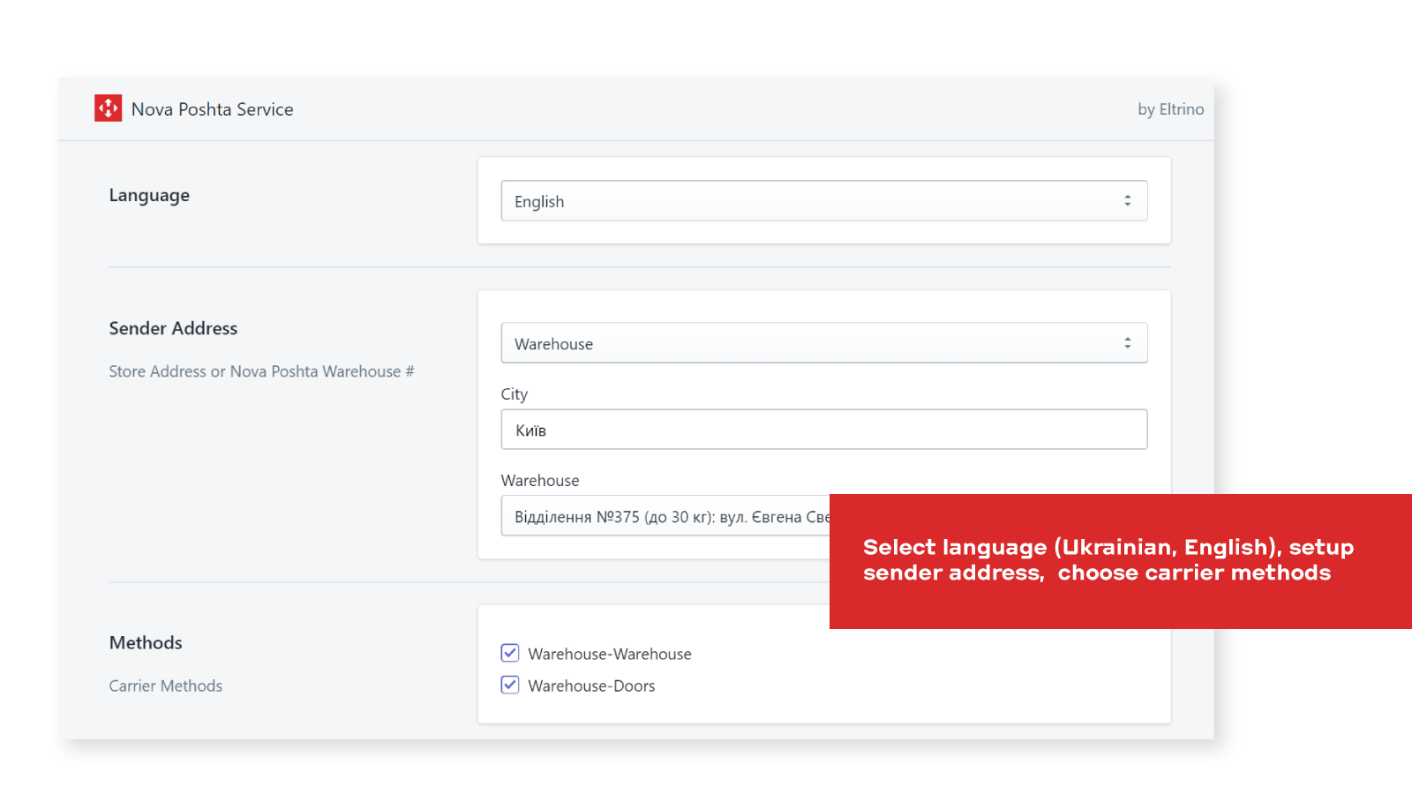This screenshot has width=1412, height=794.
Task: Click the Nova Poshta Service title
Action: 213,109
